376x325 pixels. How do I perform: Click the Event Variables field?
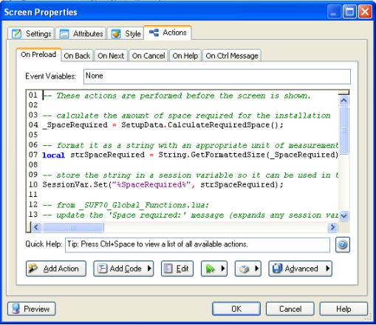click(x=217, y=76)
